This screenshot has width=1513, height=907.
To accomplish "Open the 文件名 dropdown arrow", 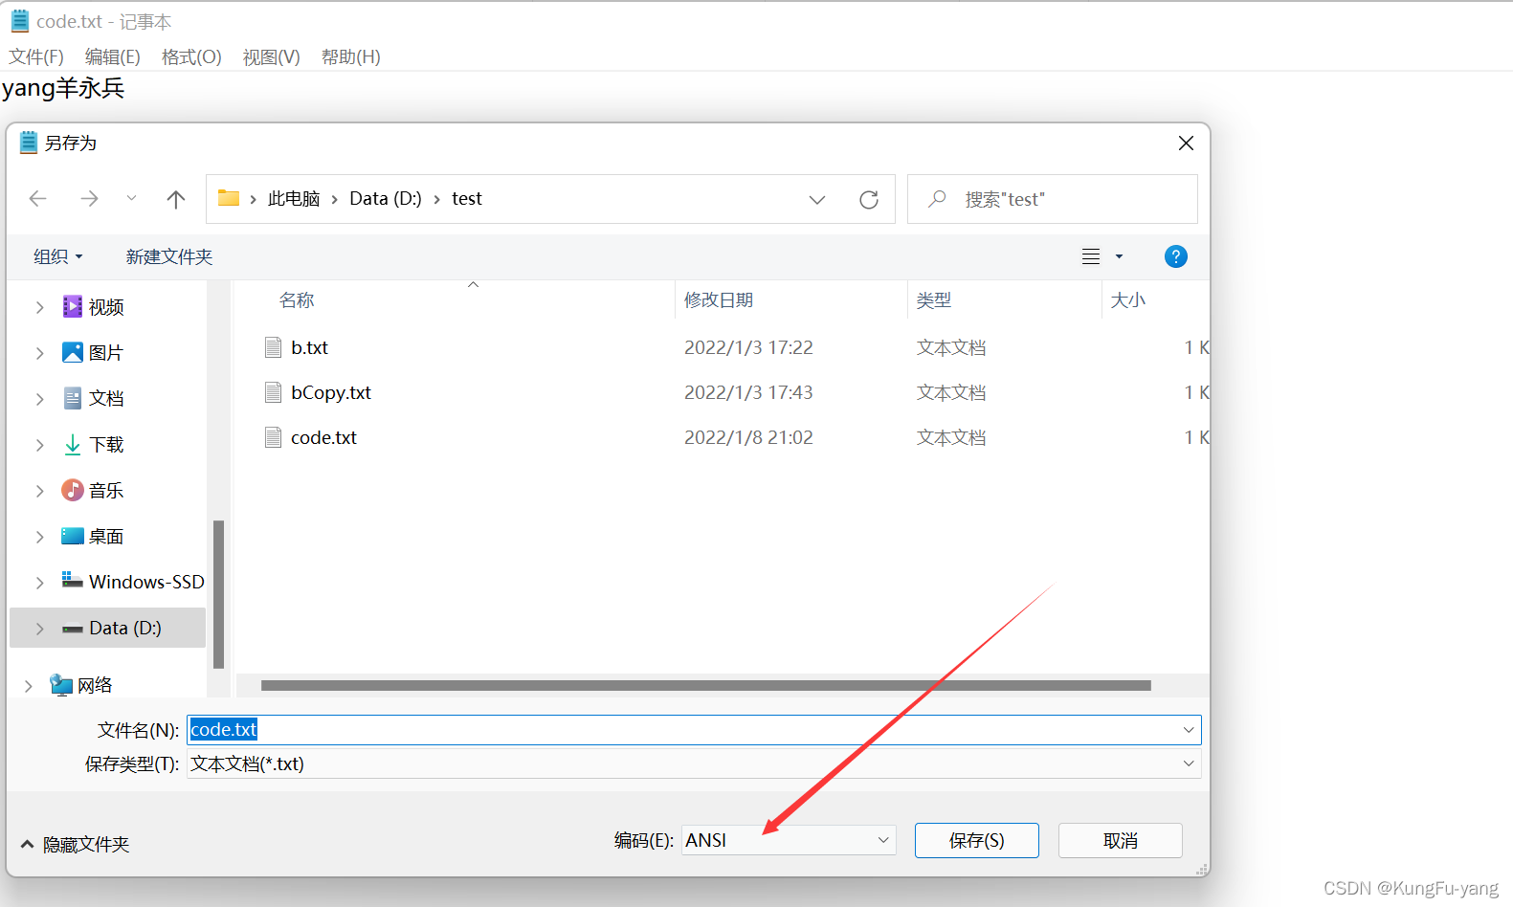I will click(x=1189, y=730).
